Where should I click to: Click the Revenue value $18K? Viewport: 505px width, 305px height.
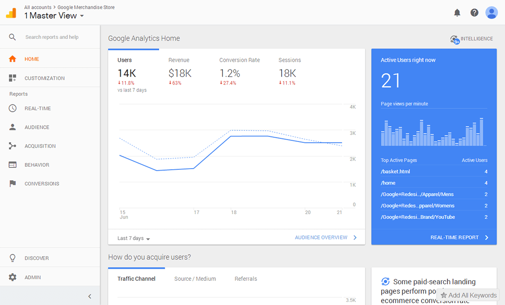tap(180, 73)
